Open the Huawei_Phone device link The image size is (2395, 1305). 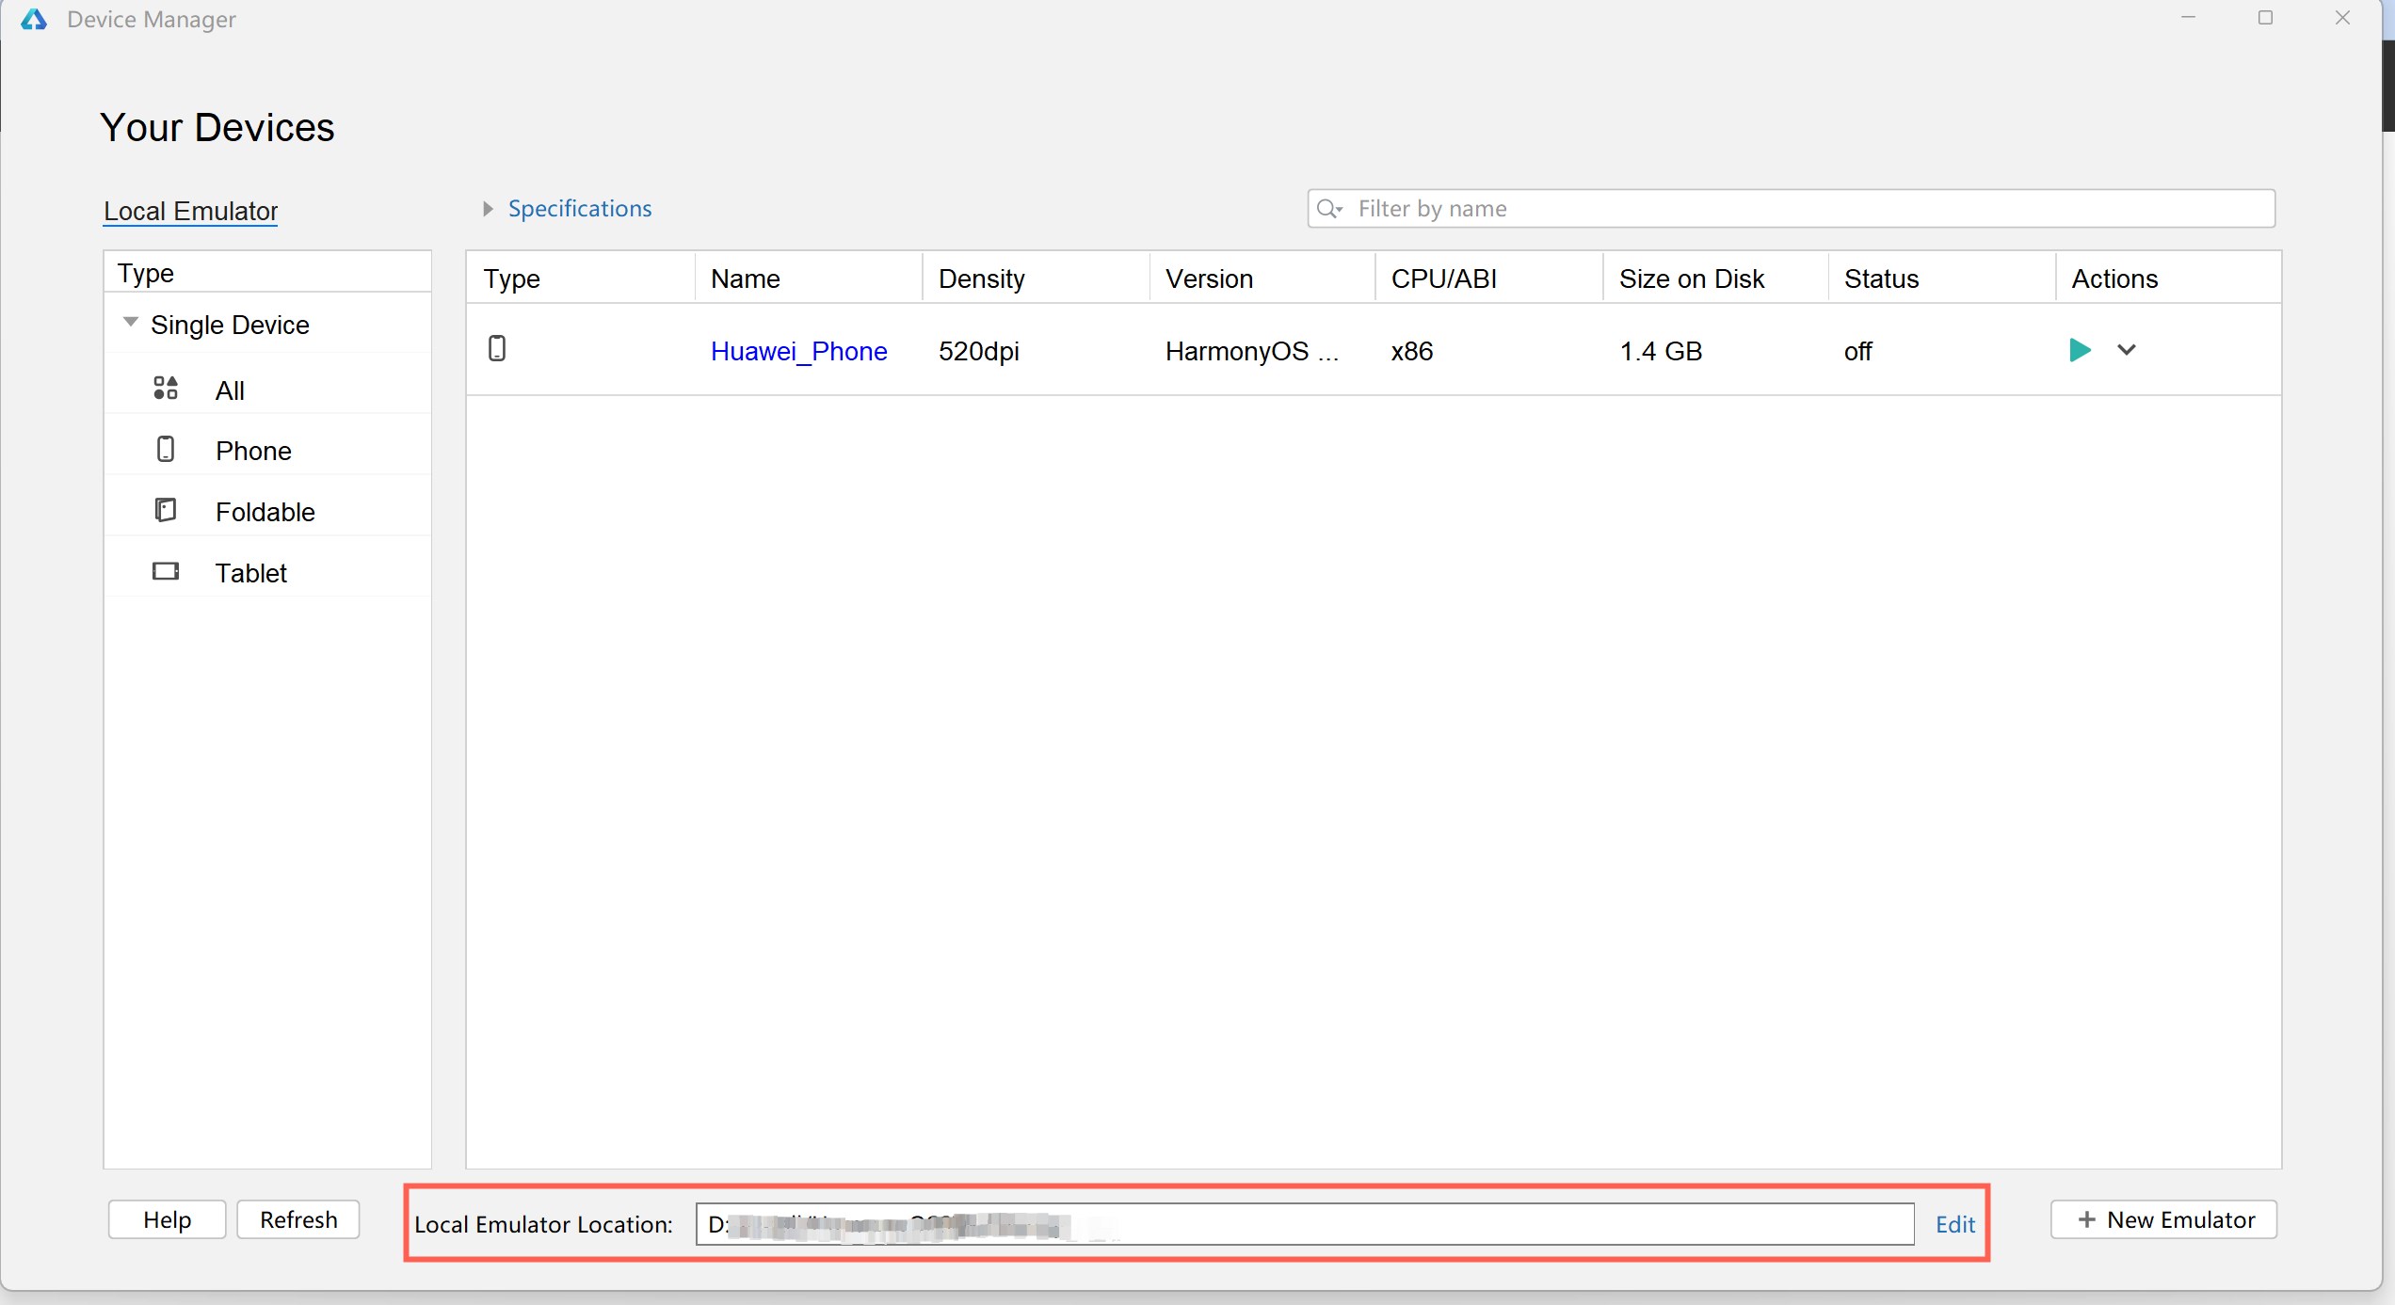click(x=798, y=351)
